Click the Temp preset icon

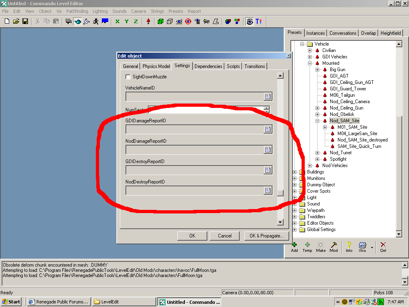(x=307, y=245)
